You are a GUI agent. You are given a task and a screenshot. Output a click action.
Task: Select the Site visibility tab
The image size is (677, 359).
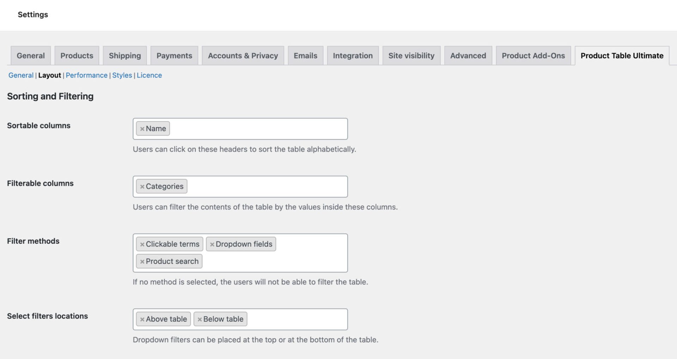click(x=411, y=56)
